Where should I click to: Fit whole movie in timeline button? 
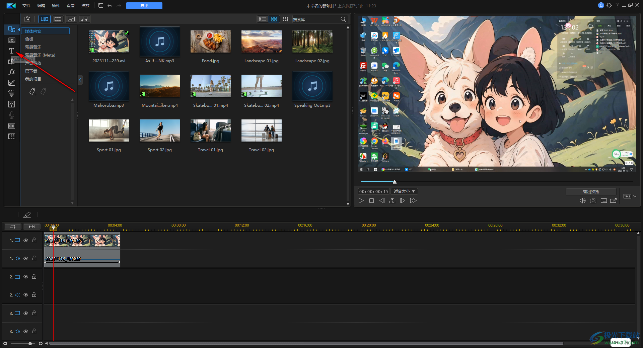(x=32, y=227)
